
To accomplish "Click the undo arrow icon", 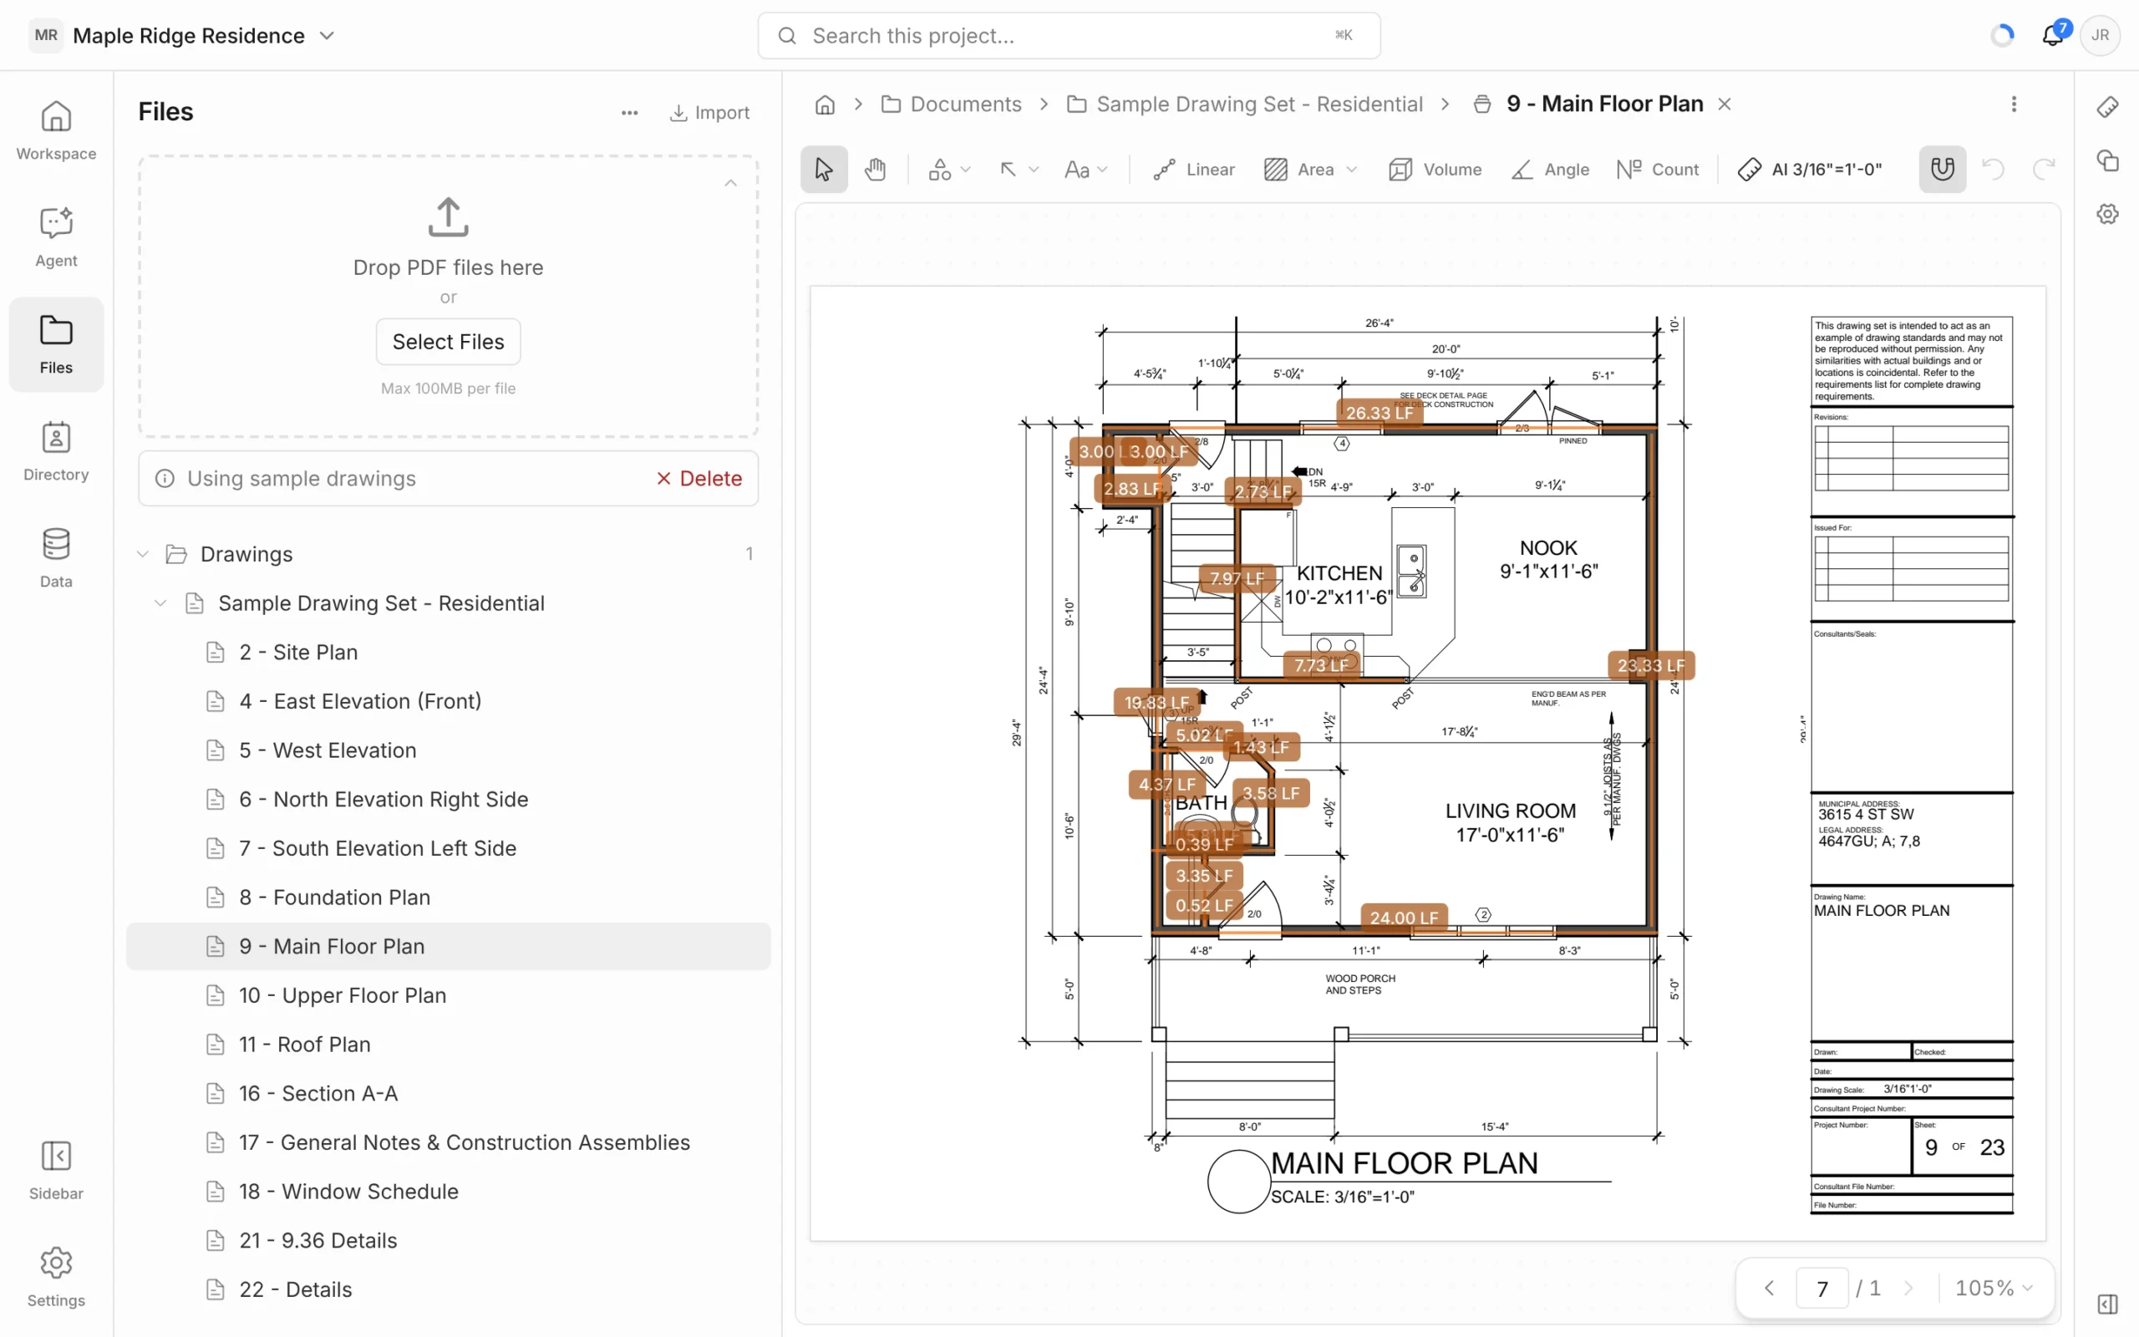I will coord(1993,169).
